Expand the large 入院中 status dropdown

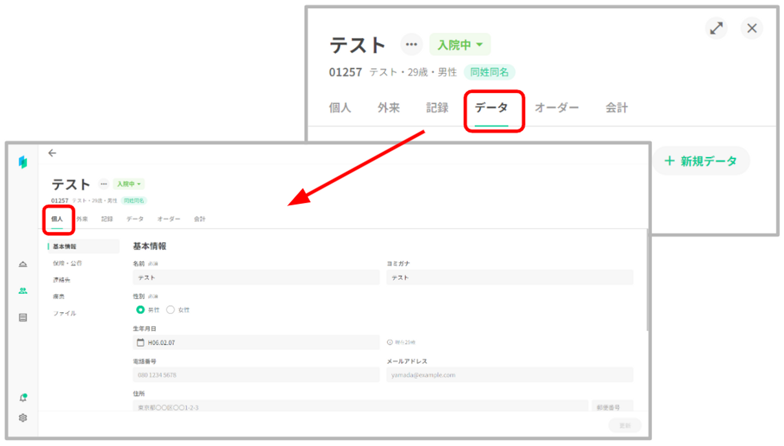tap(460, 45)
